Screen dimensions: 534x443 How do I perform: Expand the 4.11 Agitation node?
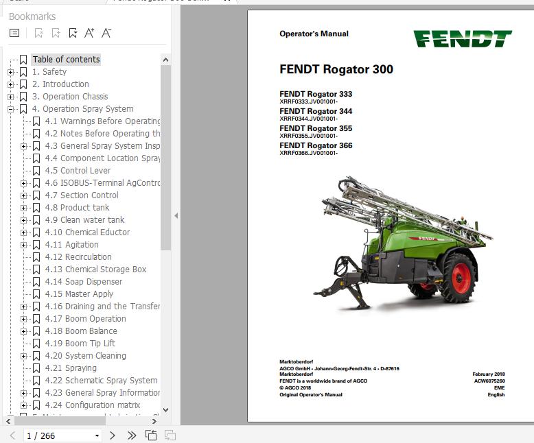point(23,245)
